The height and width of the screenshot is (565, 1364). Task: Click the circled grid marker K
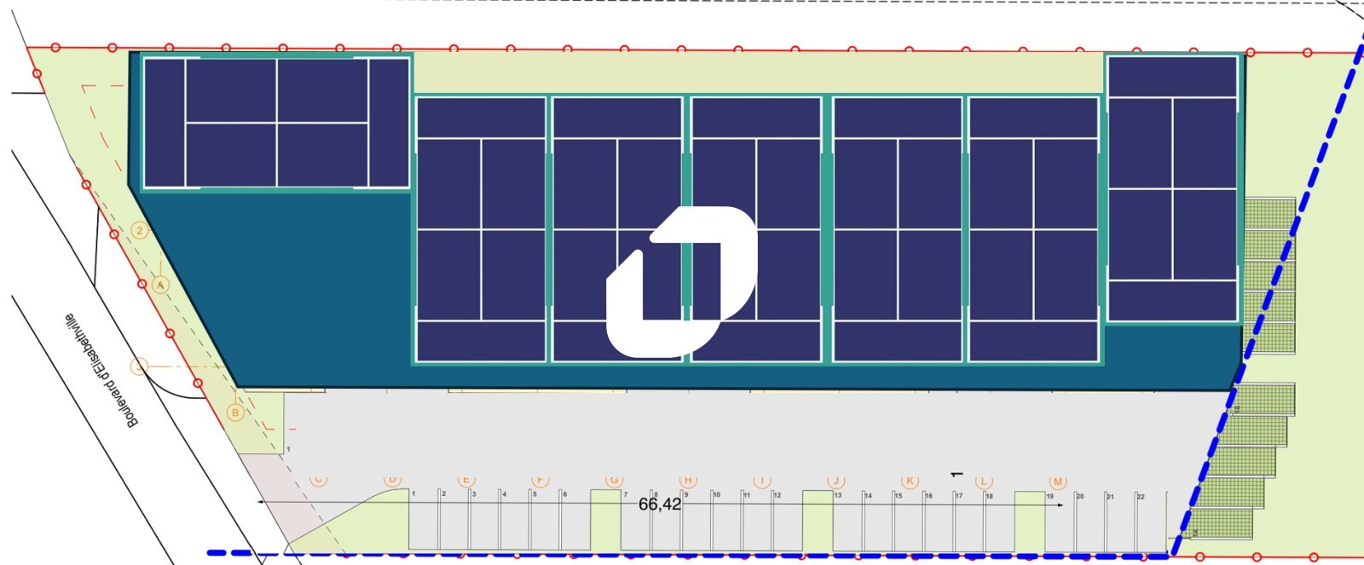click(910, 481)
